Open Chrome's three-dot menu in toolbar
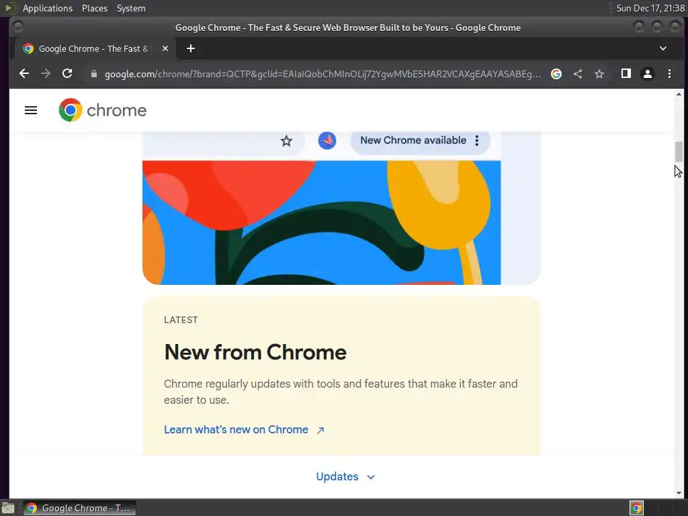 pos(669,74)
